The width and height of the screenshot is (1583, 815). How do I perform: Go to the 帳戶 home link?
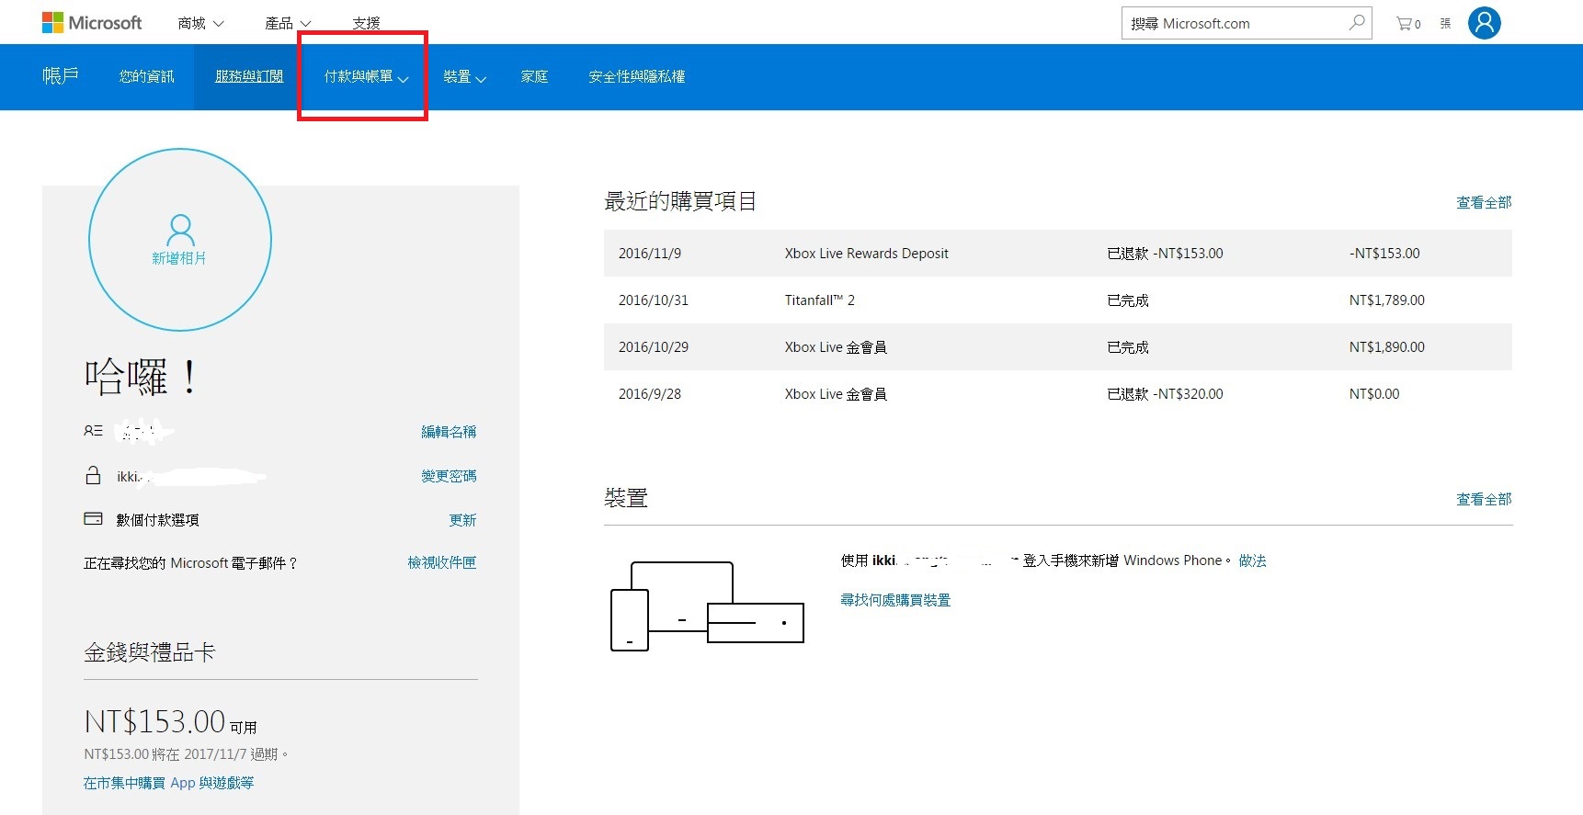[x=61, y=76]
